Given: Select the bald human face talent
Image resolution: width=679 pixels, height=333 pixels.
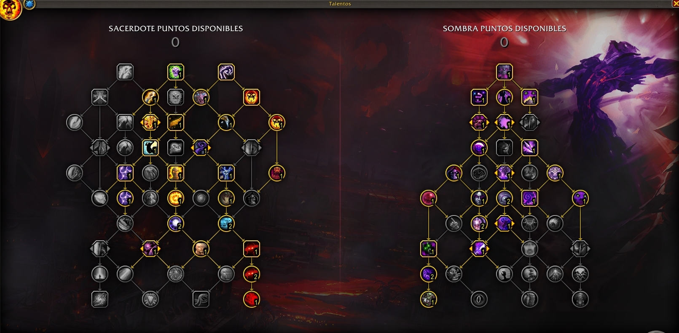Looking at the screenshot, I should (201, 249).
